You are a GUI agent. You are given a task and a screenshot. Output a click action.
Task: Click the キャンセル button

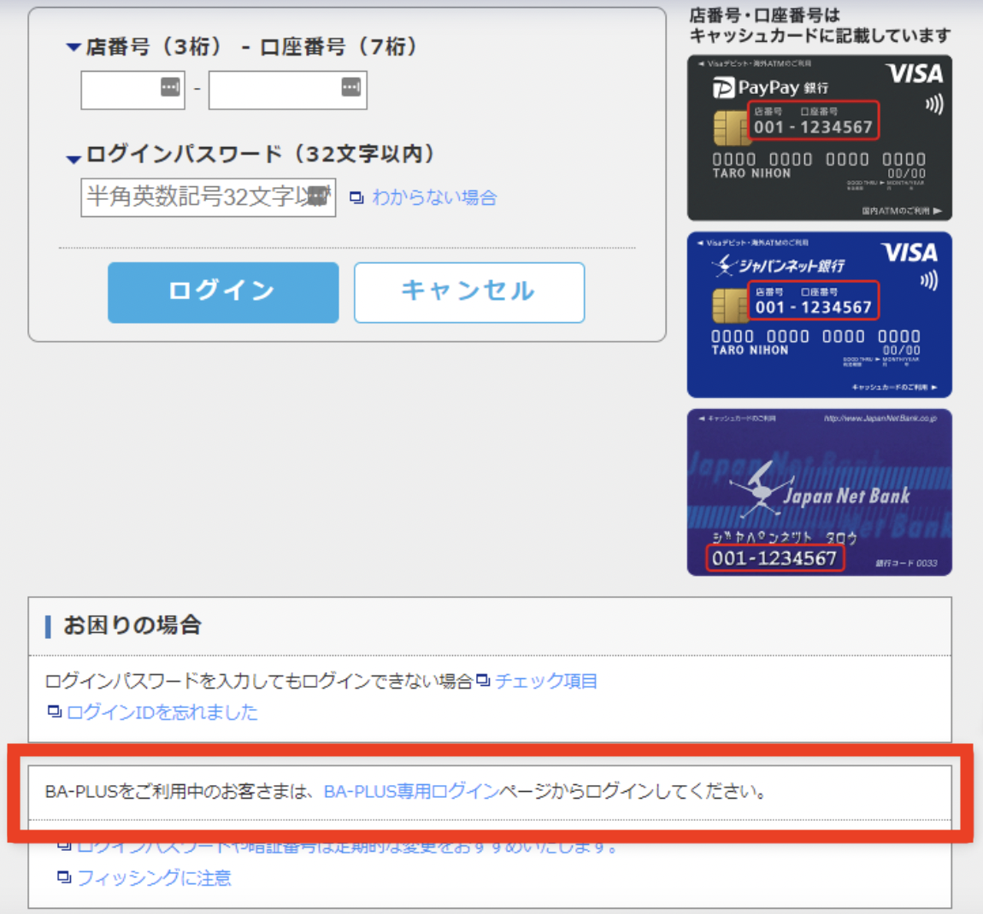point(469,292)
